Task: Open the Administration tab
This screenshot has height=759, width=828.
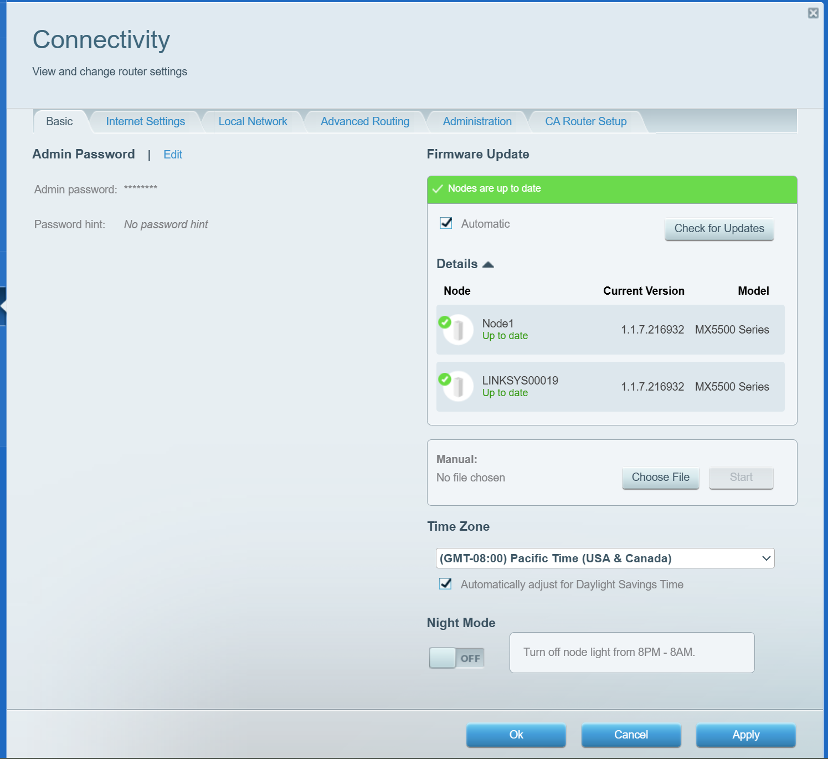Action: [477, 121]
